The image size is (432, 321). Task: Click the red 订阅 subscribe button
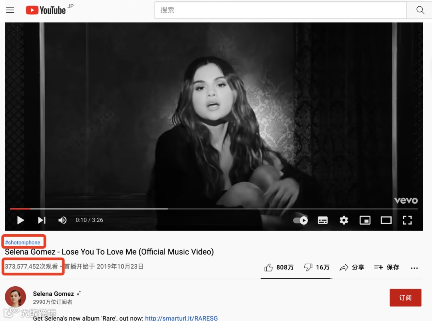click(x=405, y=297)
